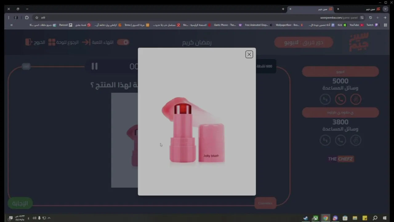Image resolution: width=394 pixels, height=222 pixels.
Task: Click the 5000 score of team لابوبو
Action: pyautogui.click(x=340, y=81)
